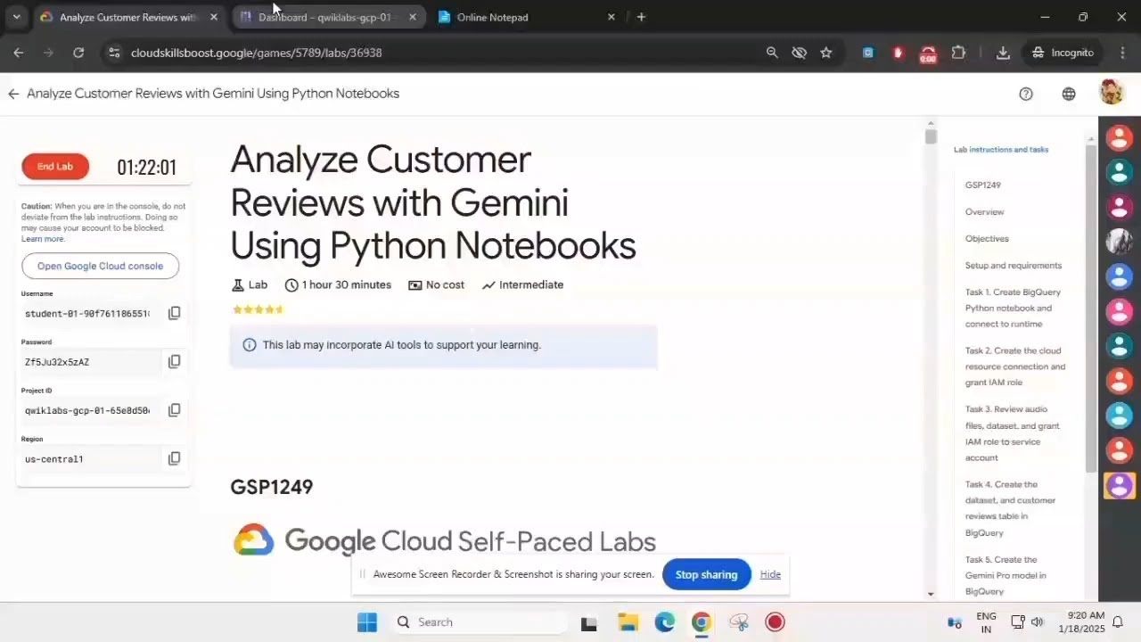Jump to Objectives in lab outline
The height and width of the screenshot is (642, 1141).
coord(987,239)
